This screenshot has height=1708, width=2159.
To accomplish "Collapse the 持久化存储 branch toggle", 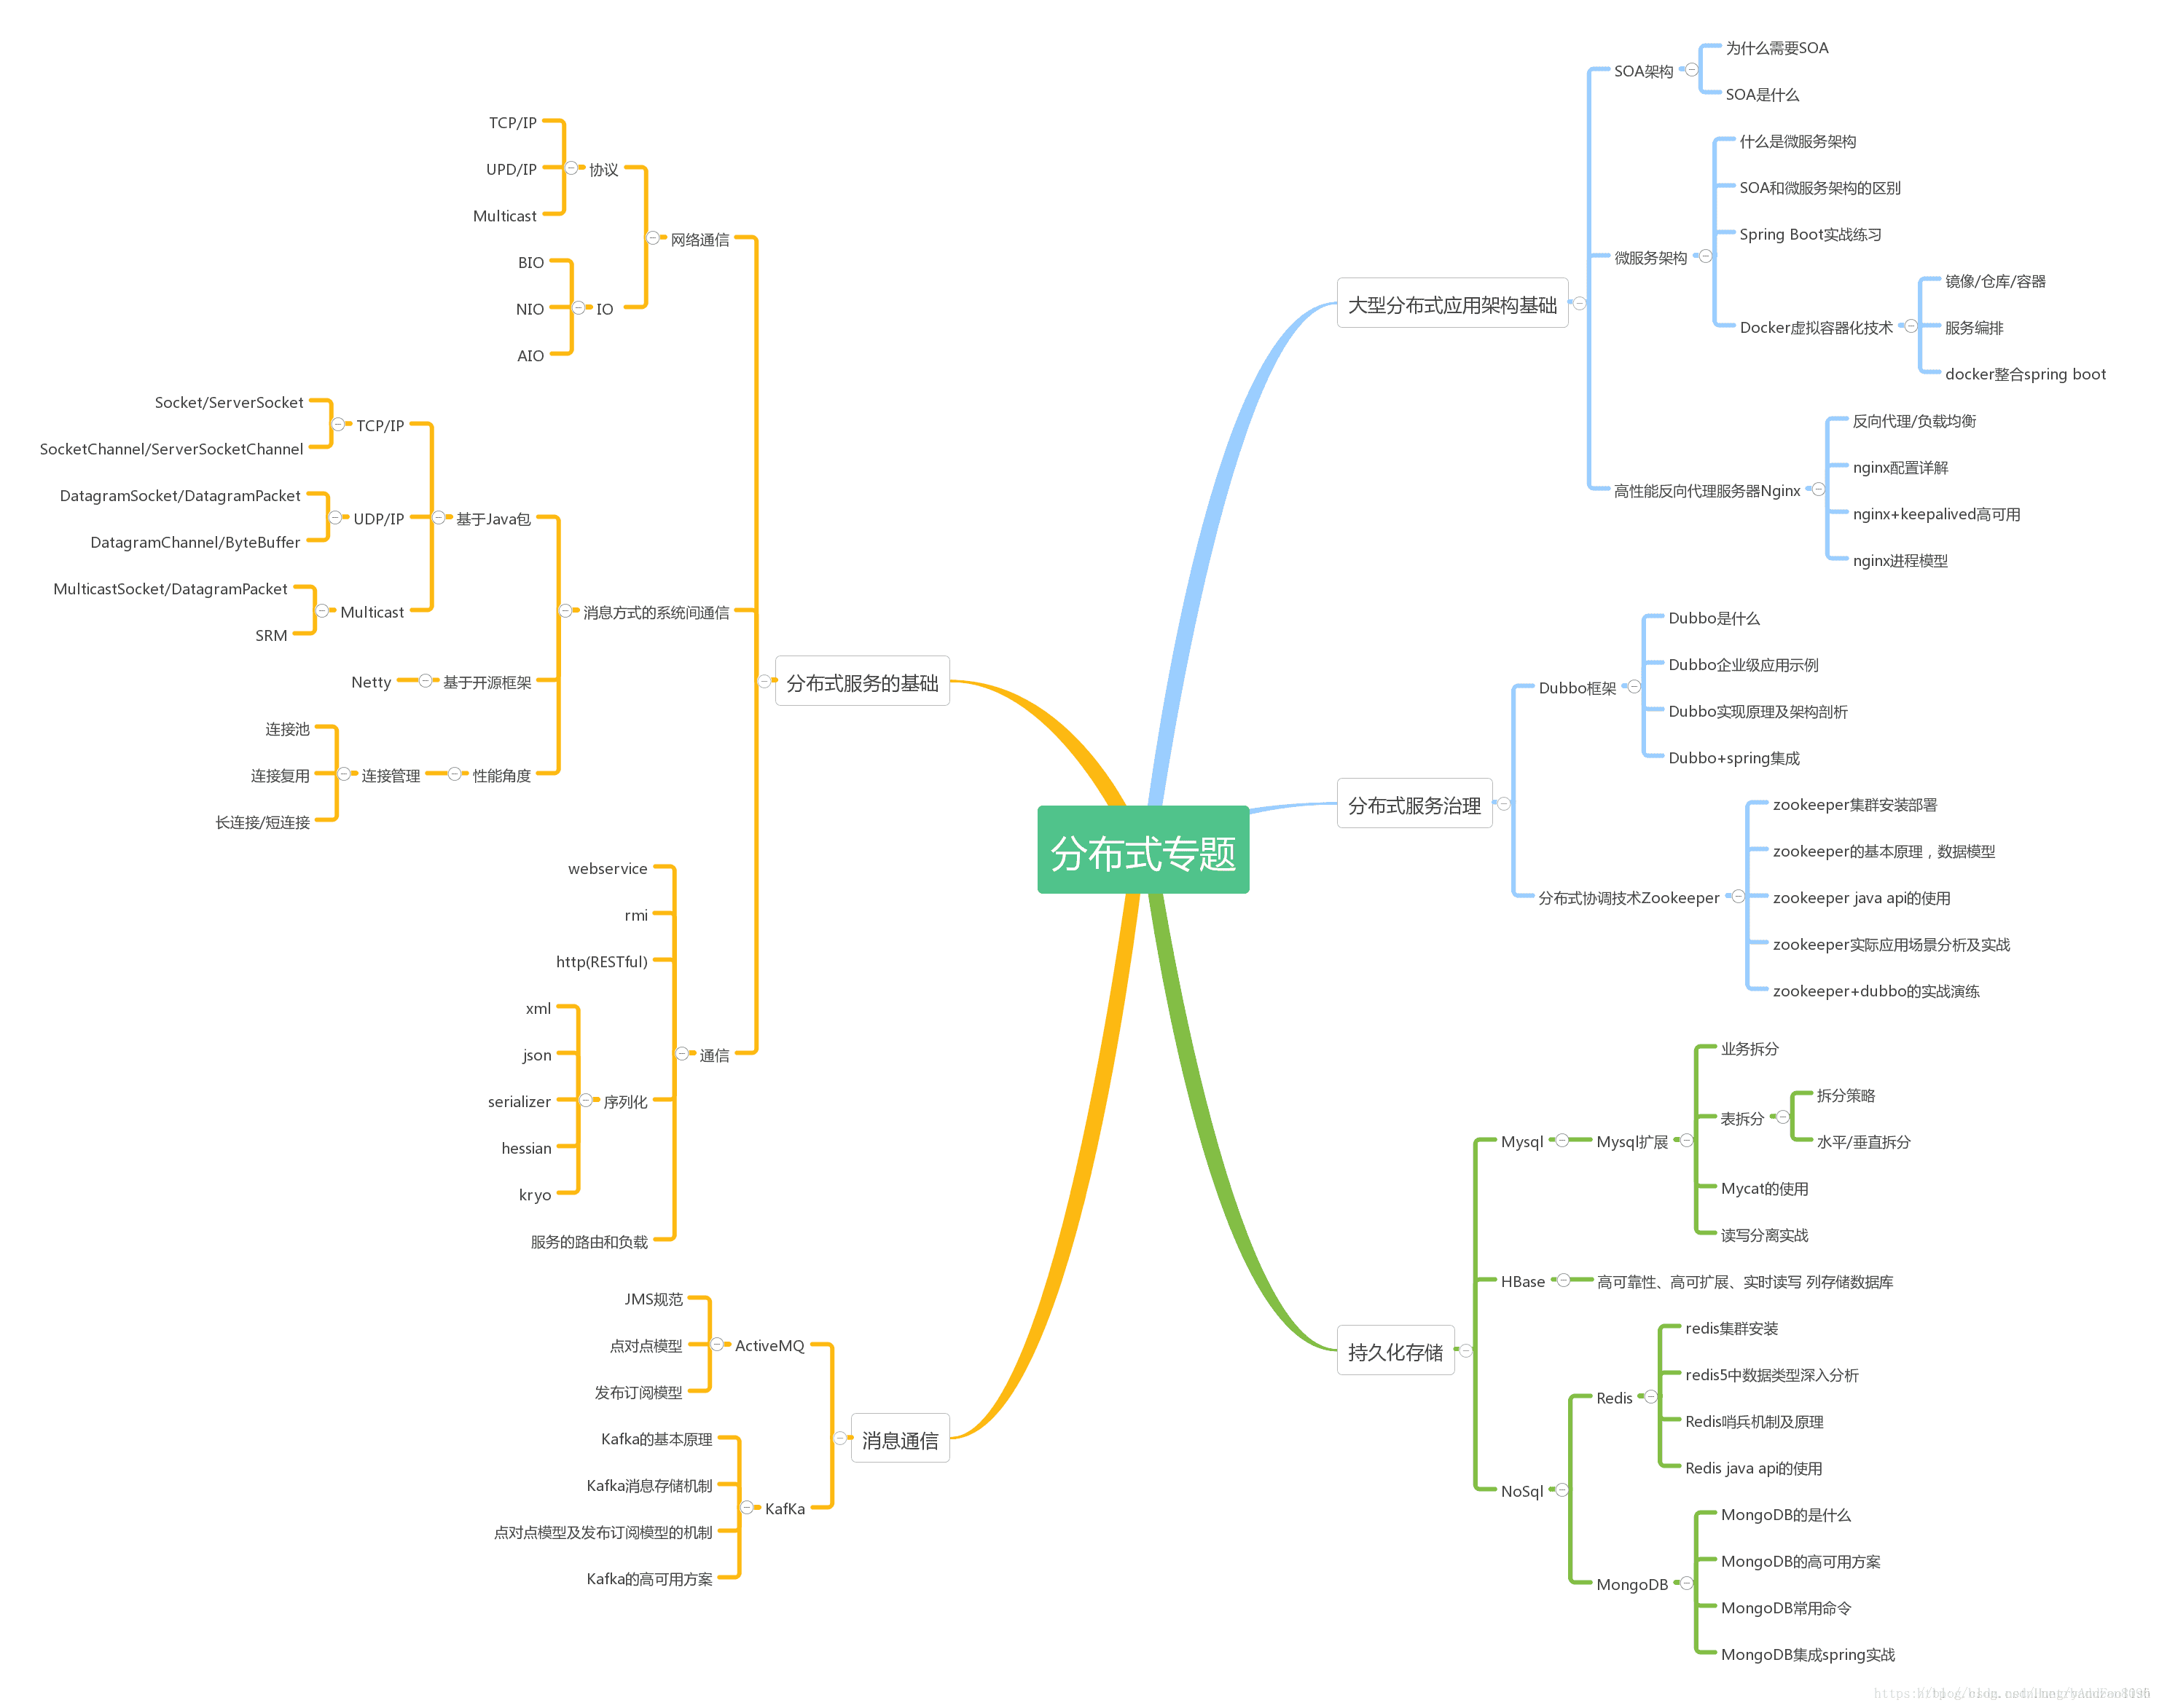I will click(1465, 1350).
